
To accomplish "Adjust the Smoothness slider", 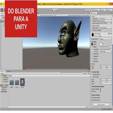I will (x=104, y=49).
